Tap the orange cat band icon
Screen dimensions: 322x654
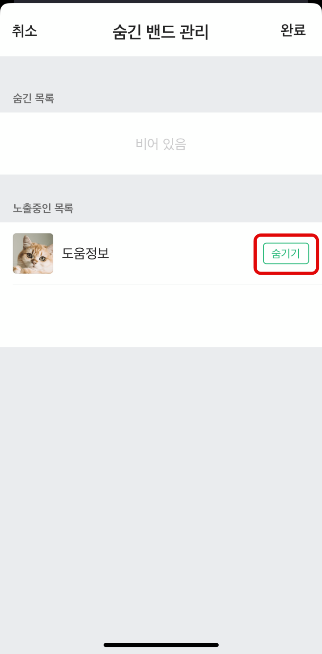[x=33, y=253]
